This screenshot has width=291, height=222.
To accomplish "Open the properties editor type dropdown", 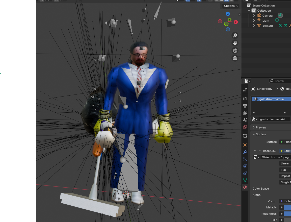I will [247, 81].
